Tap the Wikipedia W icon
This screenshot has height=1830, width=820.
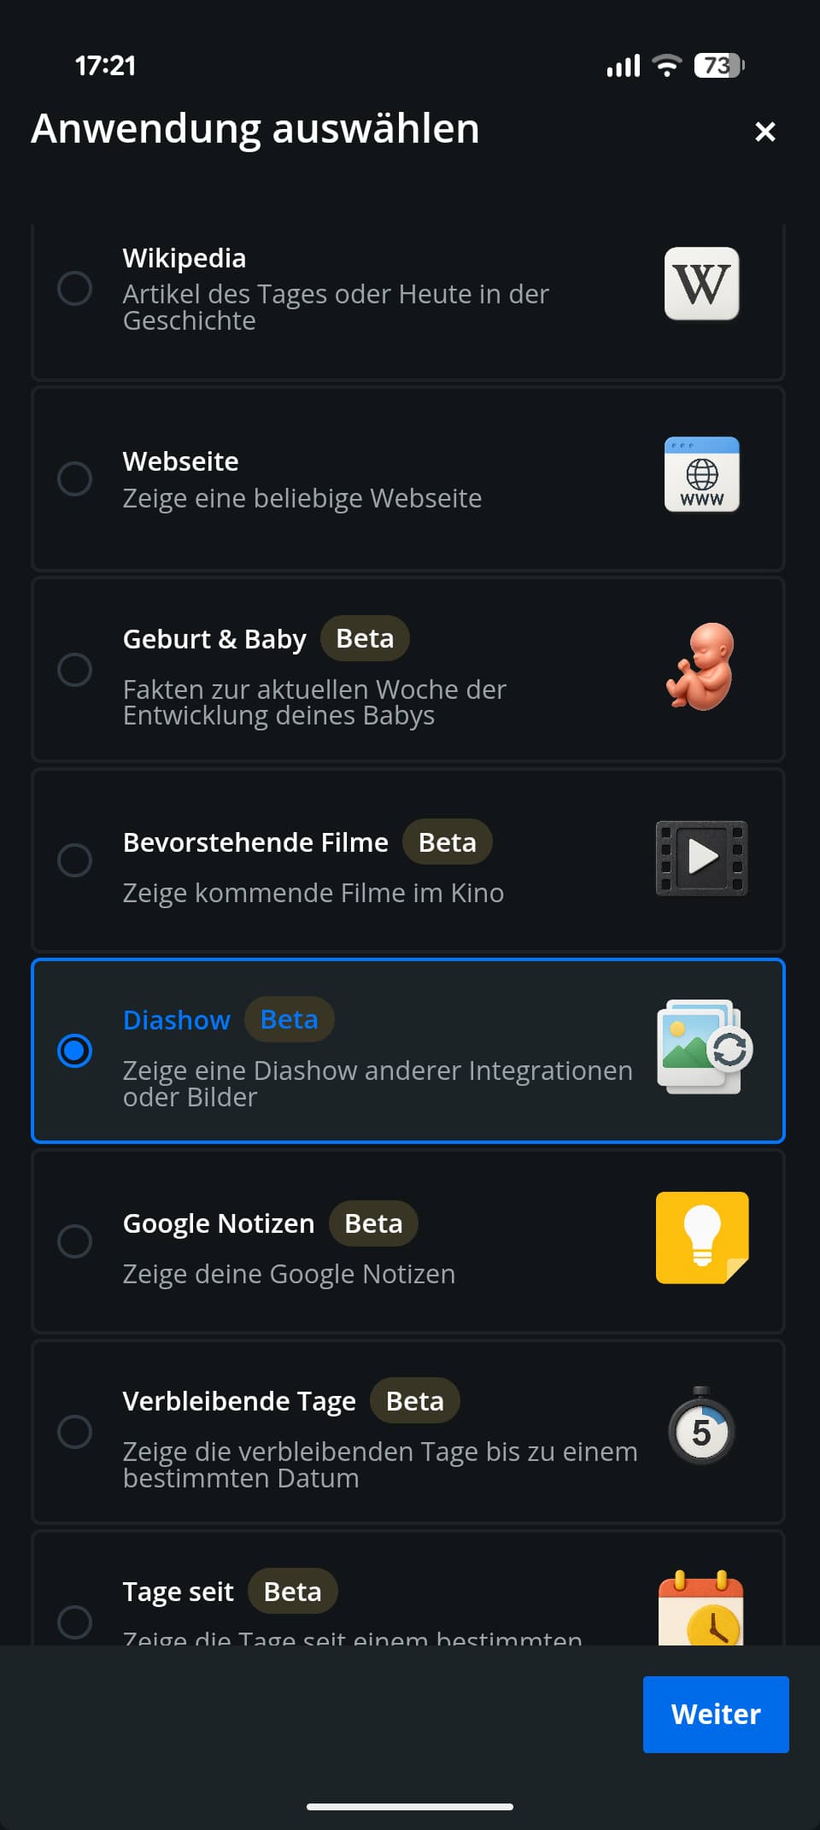pyautogui.click(x=701, y=284)
